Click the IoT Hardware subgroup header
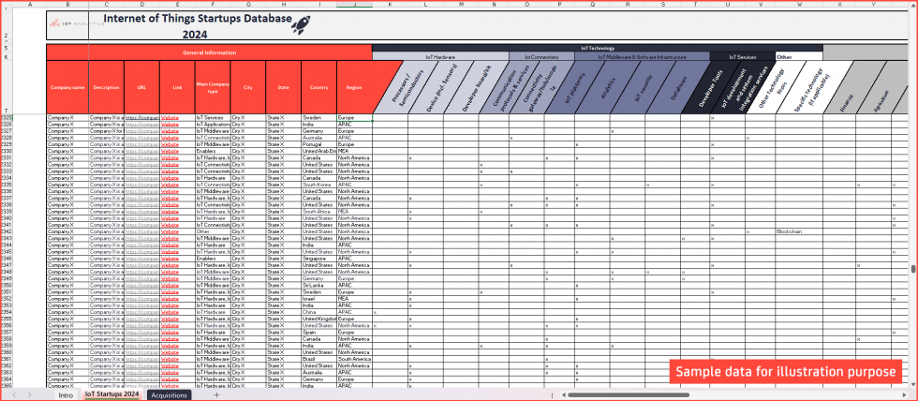Screen dimensions: 918x401 click(x=440, y=57)
